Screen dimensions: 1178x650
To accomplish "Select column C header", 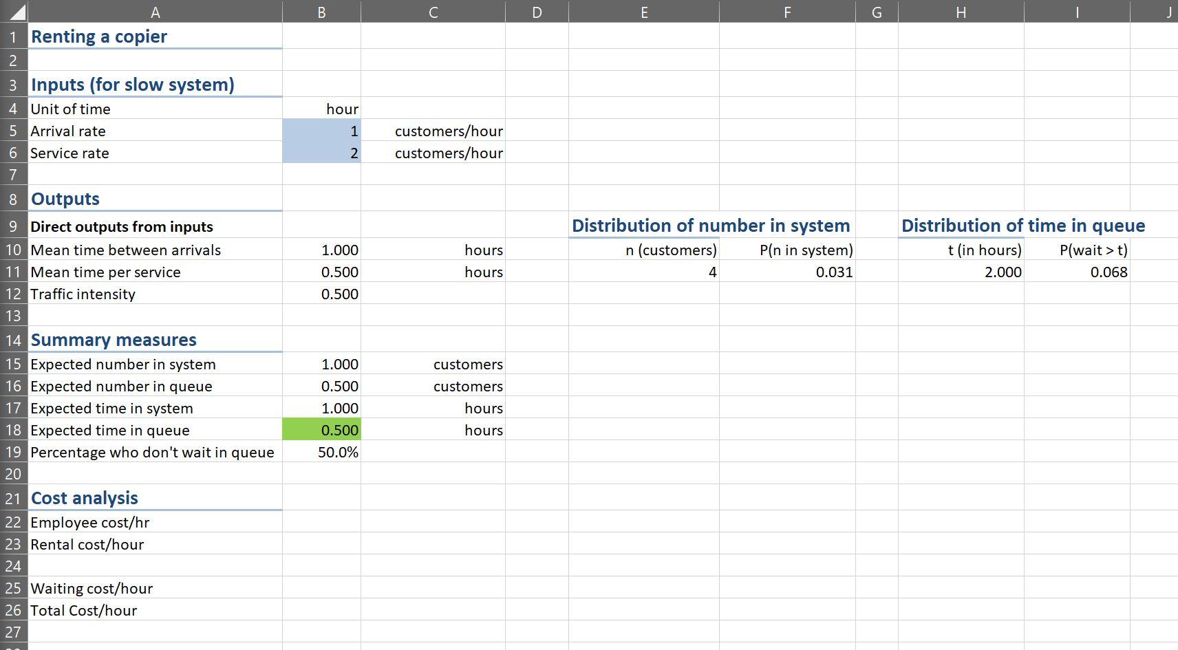I will click(433, 12).
